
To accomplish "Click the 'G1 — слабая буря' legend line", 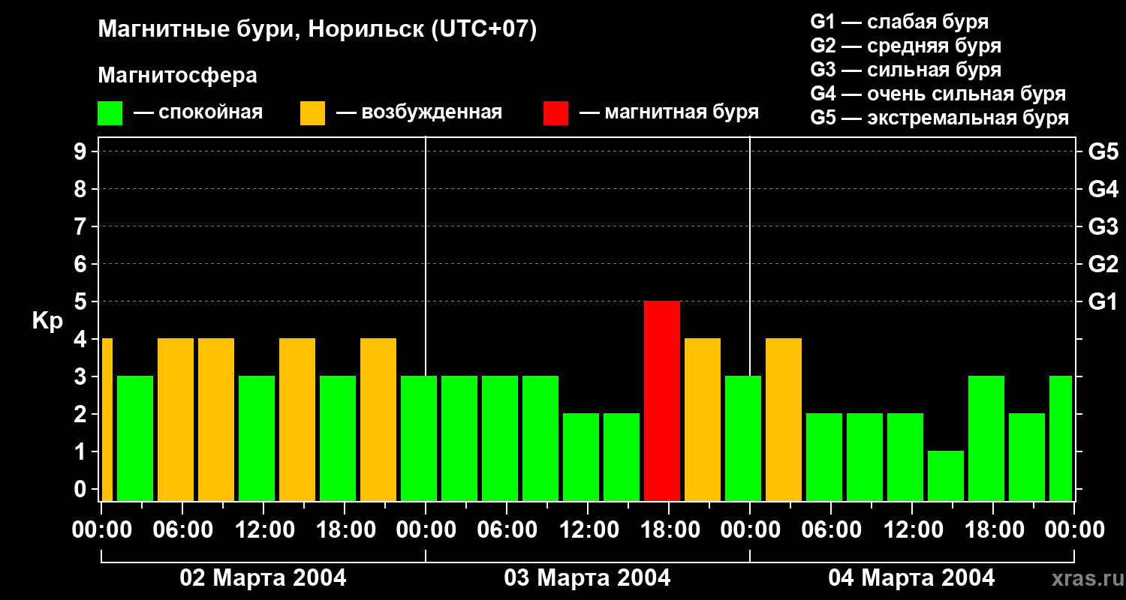I will [899, 22].
